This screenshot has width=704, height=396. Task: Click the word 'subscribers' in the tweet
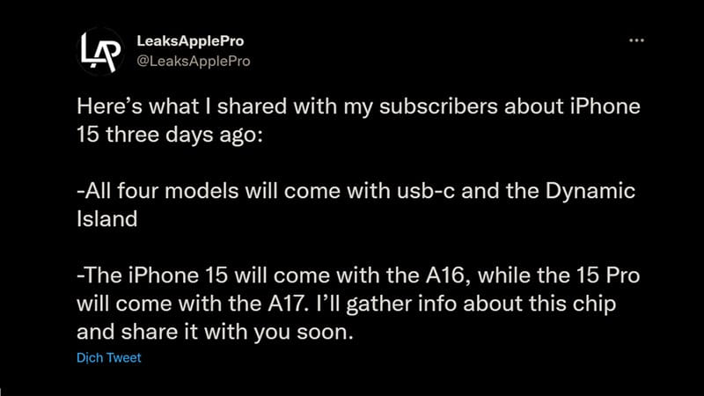click(x=438, y=106)
